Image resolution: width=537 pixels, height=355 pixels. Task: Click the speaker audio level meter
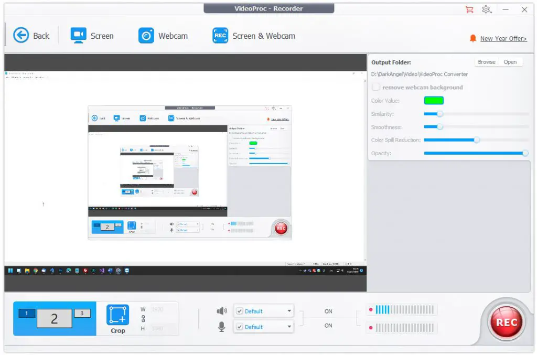point(404,310)
